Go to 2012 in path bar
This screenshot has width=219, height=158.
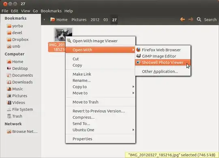coord(95,19)
